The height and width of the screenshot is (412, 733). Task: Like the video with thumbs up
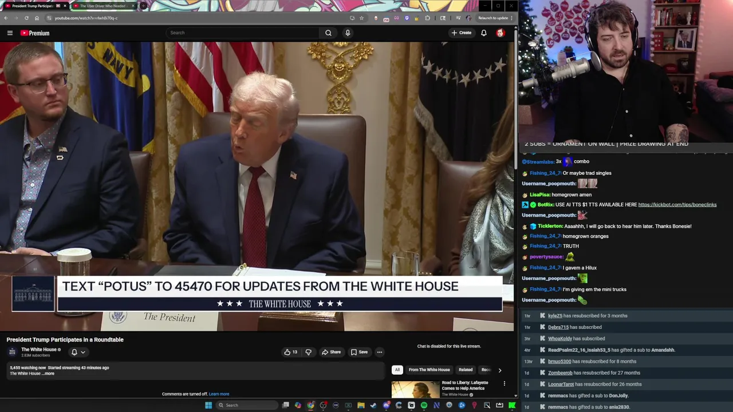(290, 352)
